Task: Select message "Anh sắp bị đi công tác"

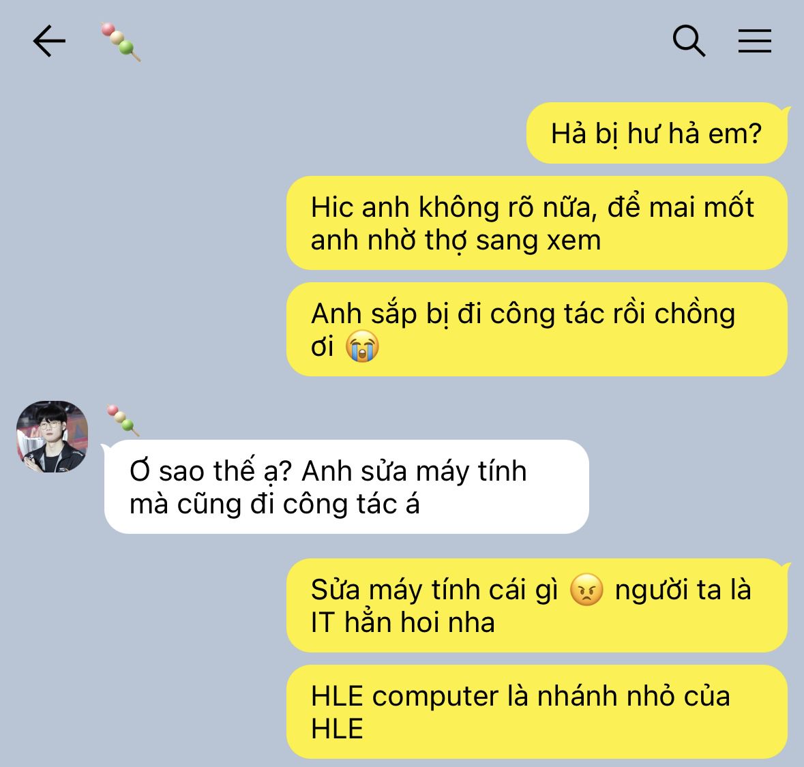Action: click(537, 329)
